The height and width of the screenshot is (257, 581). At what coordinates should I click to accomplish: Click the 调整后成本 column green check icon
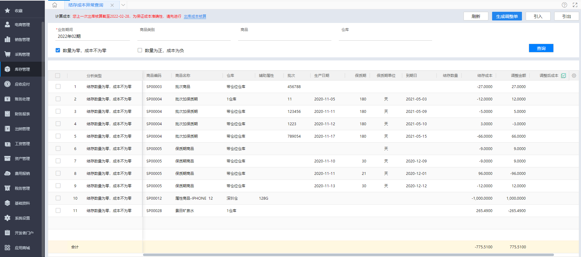[563, 76]
